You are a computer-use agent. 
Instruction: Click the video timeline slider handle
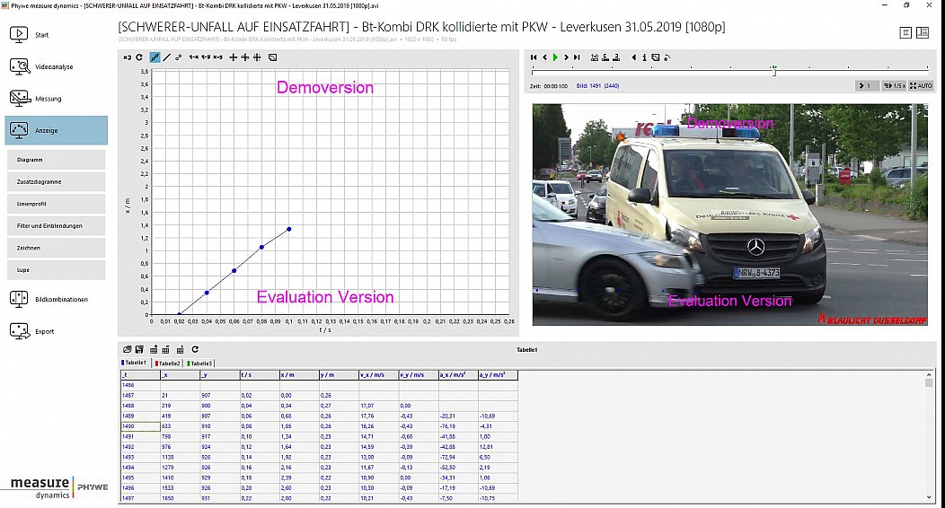(774, 71)
